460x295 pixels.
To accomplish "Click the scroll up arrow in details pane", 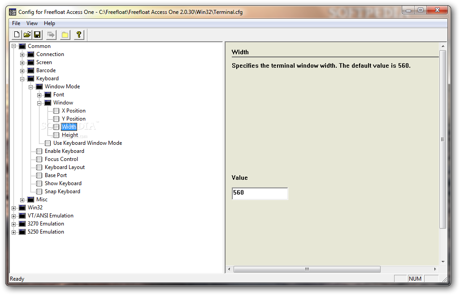I will pyautogui.click(x=443, y=46).
